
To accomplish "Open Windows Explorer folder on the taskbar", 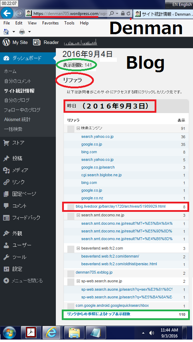I will (x=75, y=333).
